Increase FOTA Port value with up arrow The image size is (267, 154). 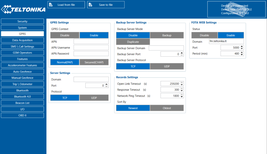coord(242,47)
